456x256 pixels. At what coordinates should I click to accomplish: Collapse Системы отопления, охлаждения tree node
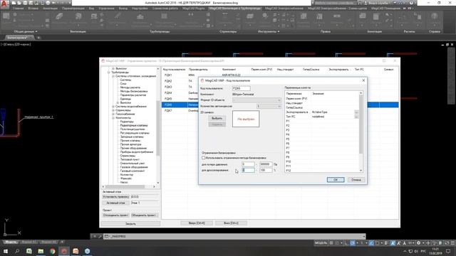pyautogui.click(x=113, y=76)
